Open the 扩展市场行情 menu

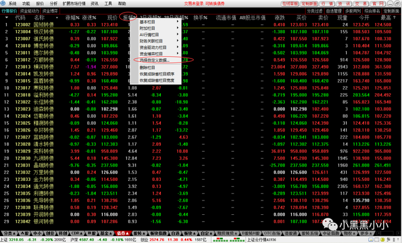tap(74, 3)
